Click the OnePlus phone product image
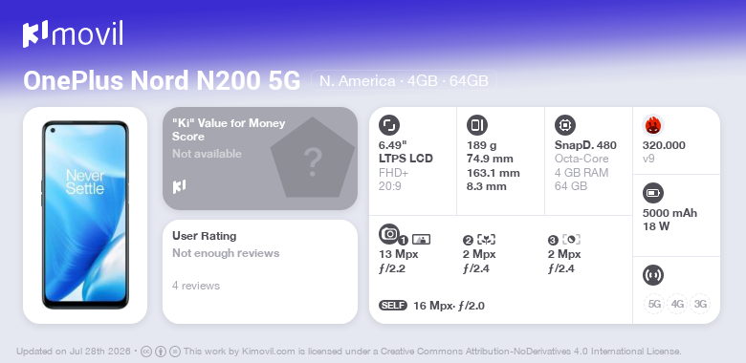 pyautogui.click(x=85, y=215)
